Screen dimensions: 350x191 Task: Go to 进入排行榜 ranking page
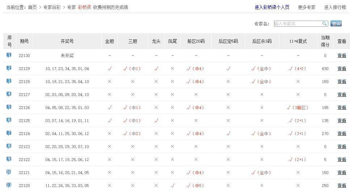[x=335, y=7]
